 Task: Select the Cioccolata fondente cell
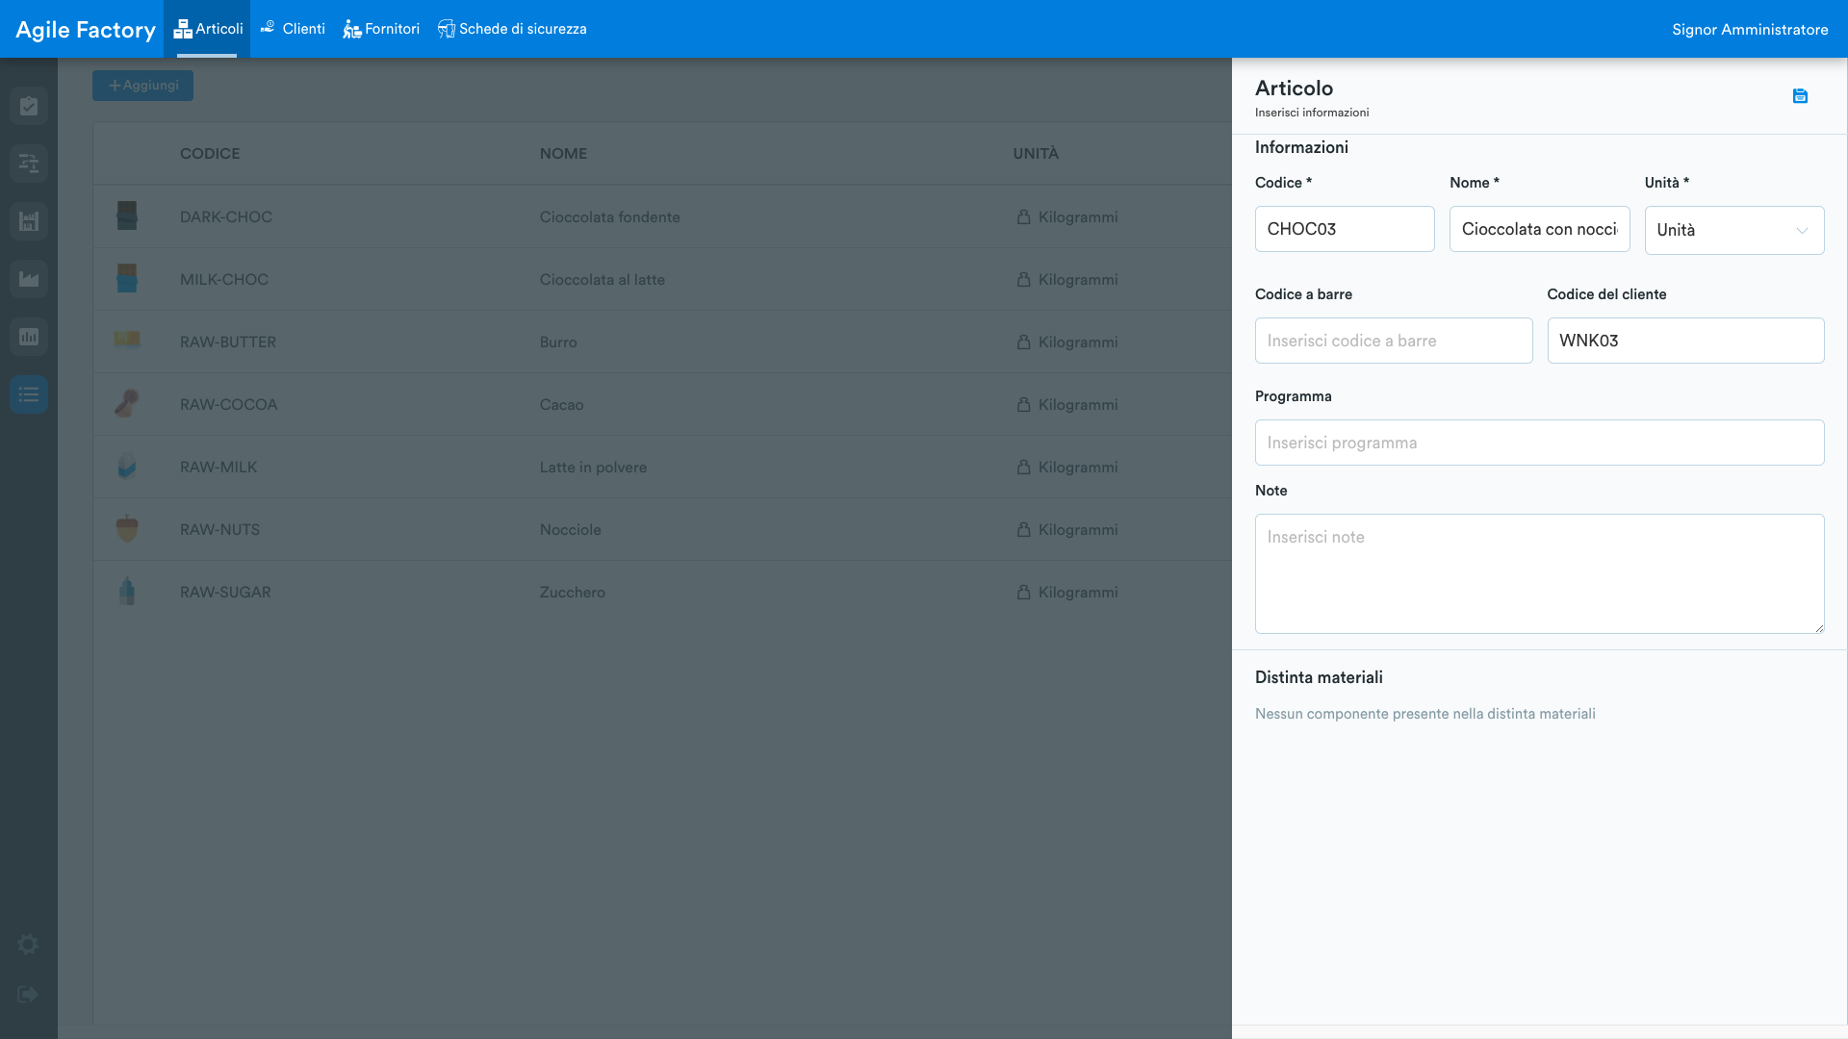click(x=610, y=216)
